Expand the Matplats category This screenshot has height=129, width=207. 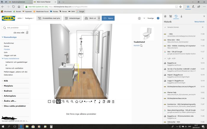[x=7, y=86]
